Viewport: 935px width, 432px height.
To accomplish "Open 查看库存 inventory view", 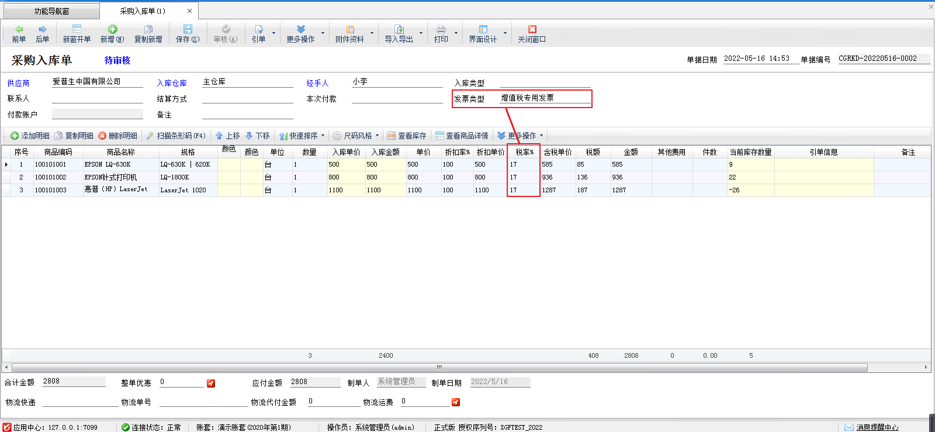I will point(407,136).
